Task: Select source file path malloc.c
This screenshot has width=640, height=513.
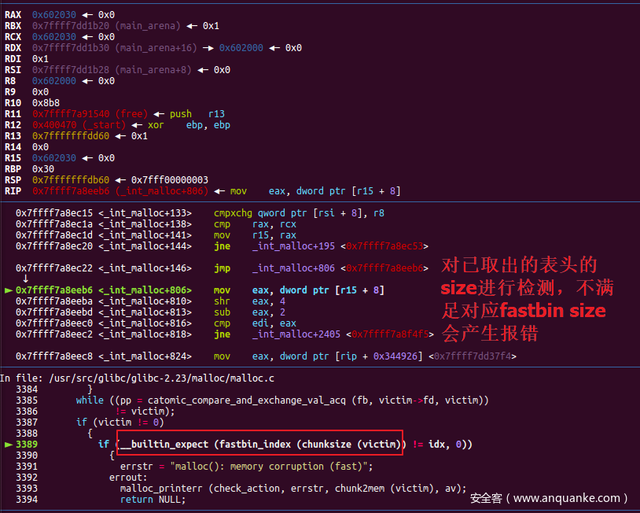Action: point(162,378)
